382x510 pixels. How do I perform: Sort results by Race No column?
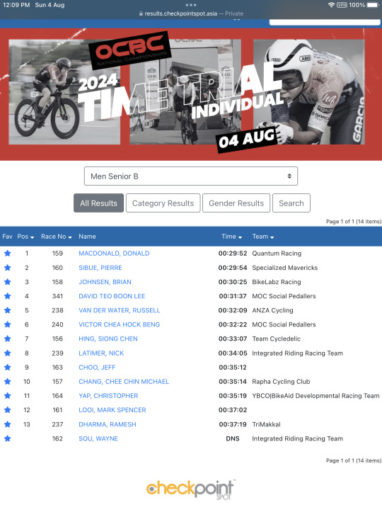(x=56, y=237)
